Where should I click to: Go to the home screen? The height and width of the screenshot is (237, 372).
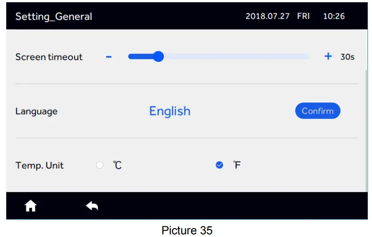coord(30,206)
